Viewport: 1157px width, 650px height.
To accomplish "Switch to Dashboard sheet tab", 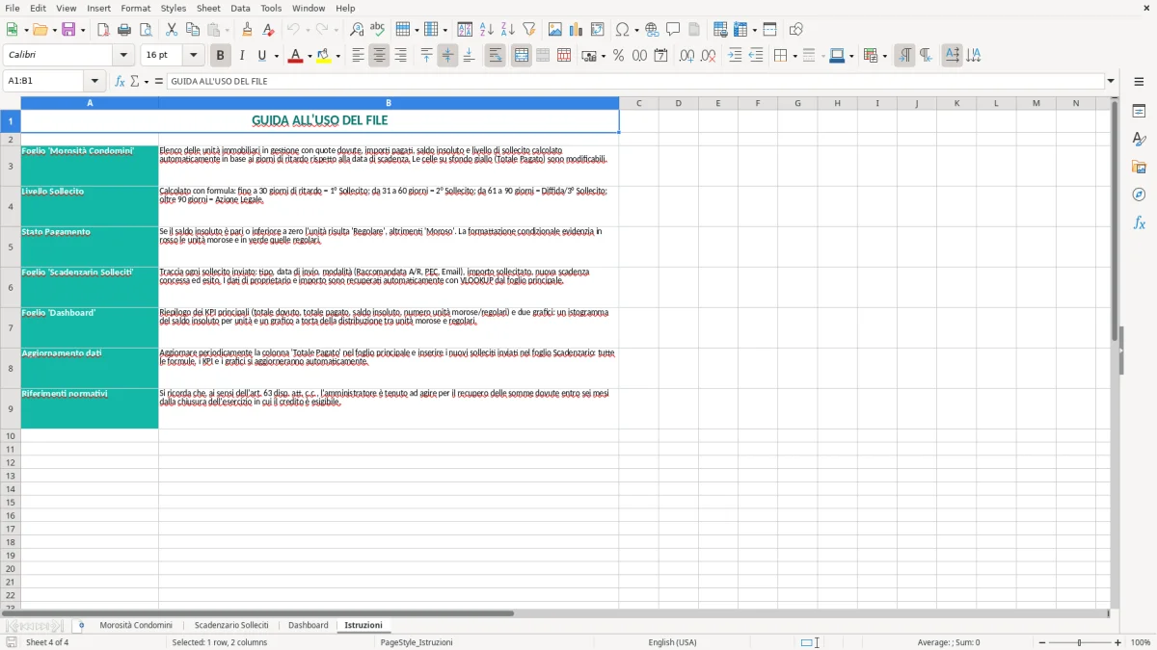I will (308, 626).
